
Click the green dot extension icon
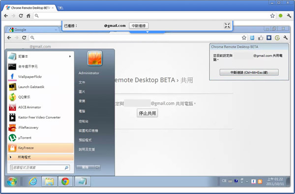pos(281,16)
